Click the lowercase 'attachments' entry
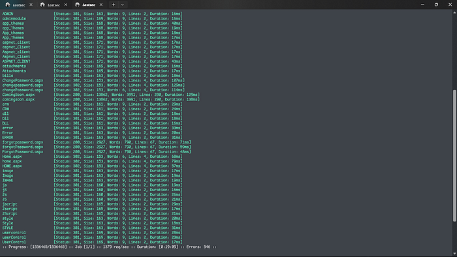This screenshot has width=457, height=257. [14, 66]
